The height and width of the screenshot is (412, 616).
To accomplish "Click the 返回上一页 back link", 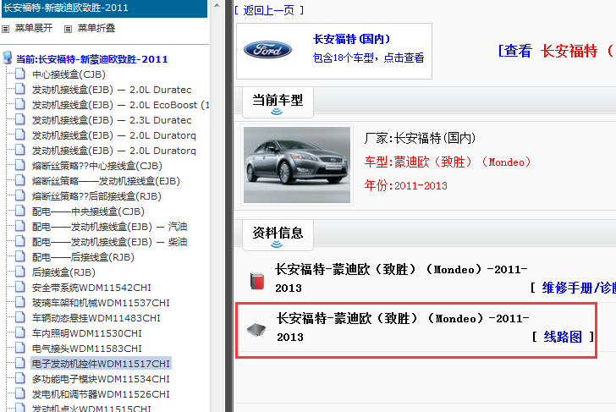I will (269, 10).
